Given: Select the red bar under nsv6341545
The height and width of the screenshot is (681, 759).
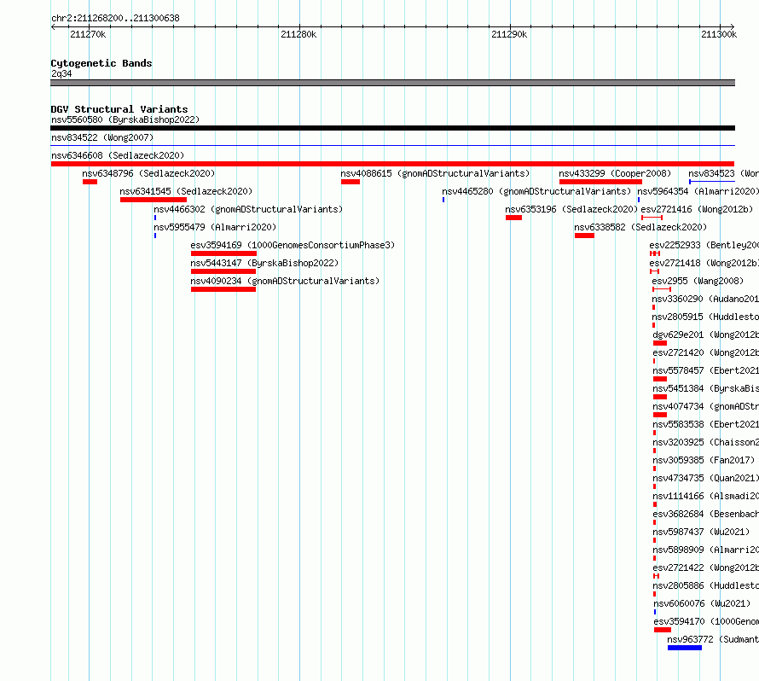Looking at the screenshot, I should click(x=154, y=200).
